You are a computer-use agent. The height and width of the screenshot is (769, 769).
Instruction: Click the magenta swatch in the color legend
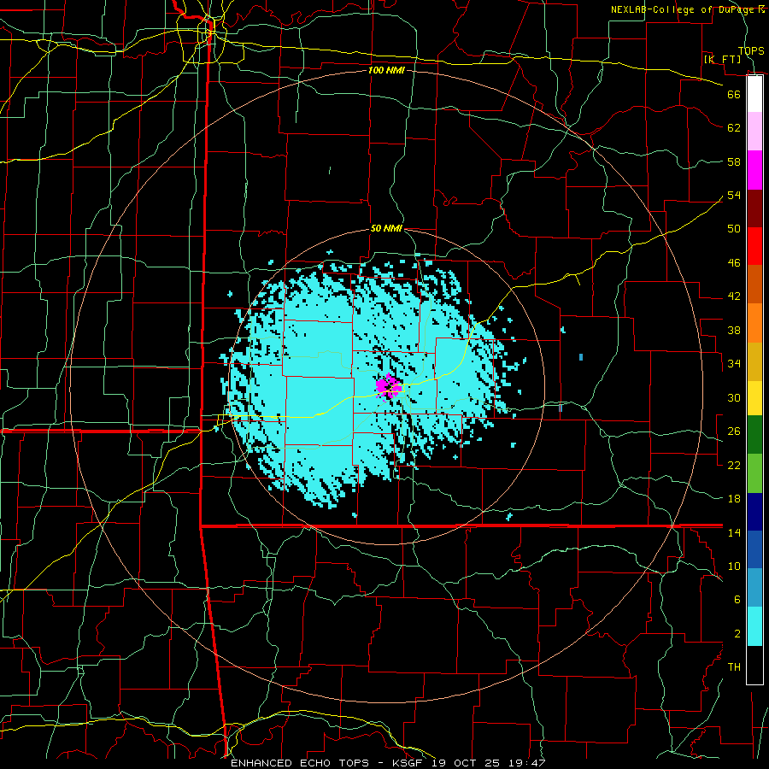pyautogui.click(x=754, y=170)
